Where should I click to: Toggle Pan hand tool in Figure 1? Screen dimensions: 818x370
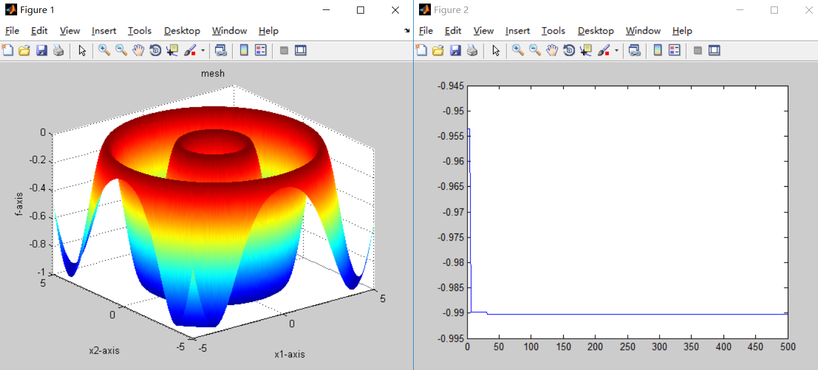tap(138, 51)
